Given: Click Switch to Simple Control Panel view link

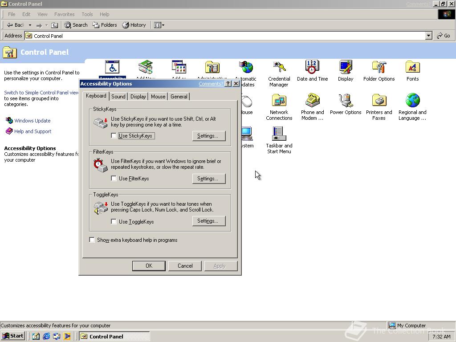Looking at the screenshot, I should 41,93.
